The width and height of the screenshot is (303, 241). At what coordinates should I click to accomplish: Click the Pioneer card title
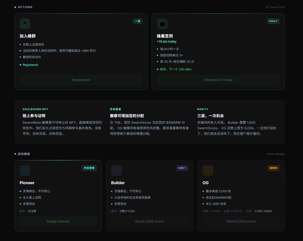pos(27,183)
